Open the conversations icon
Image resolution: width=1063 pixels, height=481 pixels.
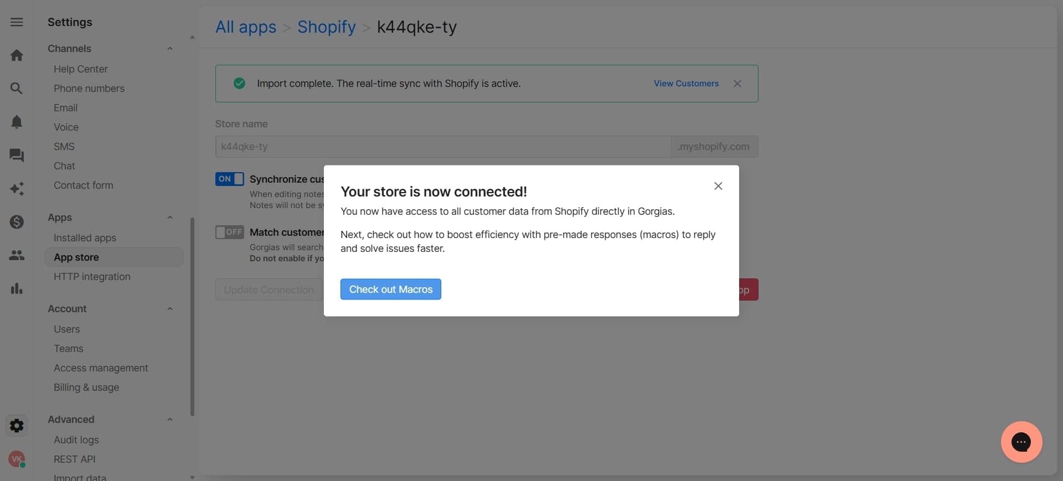coord(17,156)
